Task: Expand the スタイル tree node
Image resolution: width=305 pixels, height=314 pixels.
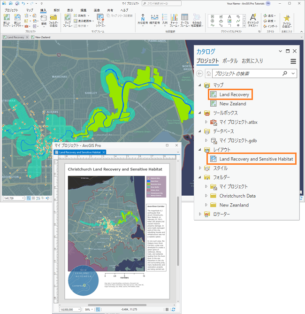Action: click(x=200, y=168)
